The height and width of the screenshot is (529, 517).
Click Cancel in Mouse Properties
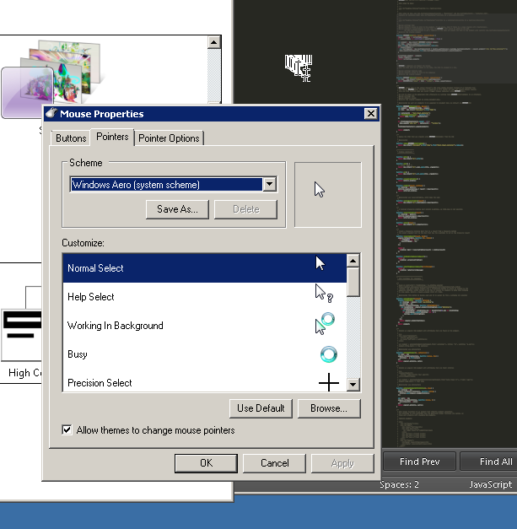pyautogui.click(x=274, y=463)
